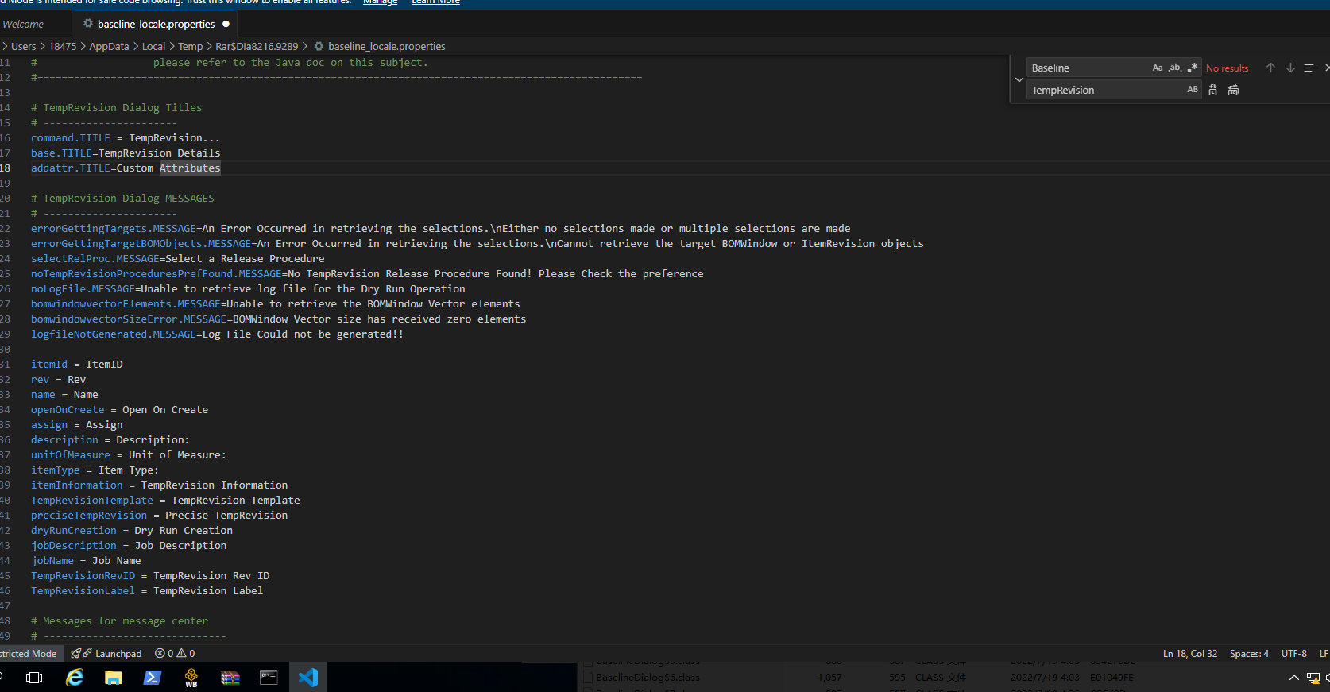Click the Restricted Mode status bar item
This screenshot has width=1330, height=692.
click(29, 653)
